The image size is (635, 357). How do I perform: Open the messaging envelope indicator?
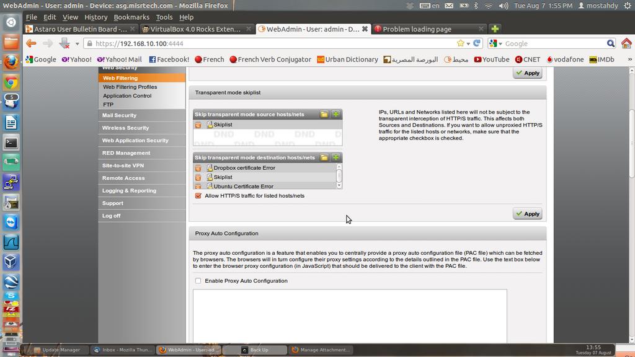[449, 6]
